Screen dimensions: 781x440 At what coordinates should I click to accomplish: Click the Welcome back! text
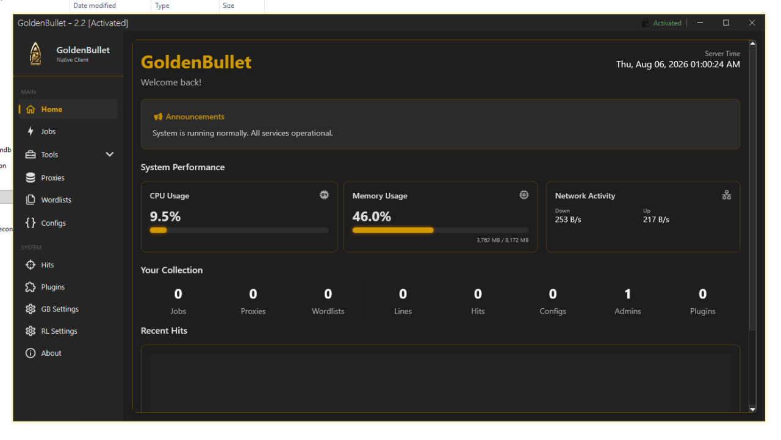point(171,82)
